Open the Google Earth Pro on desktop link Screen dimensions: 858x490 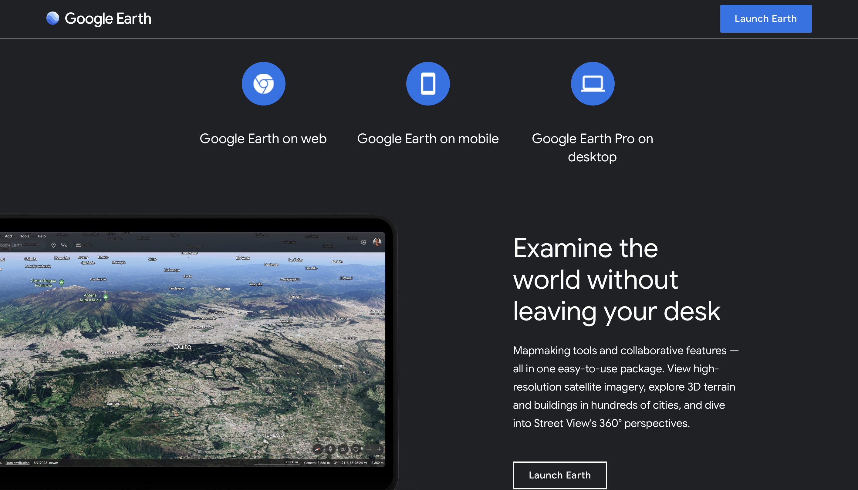(592, 148)
